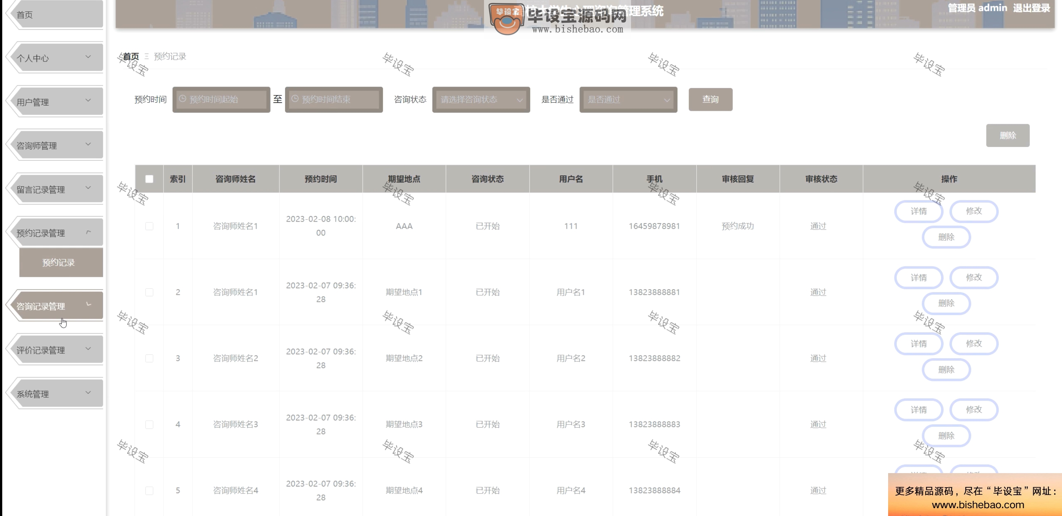This screenshot has width=1062, height=516.
Task: Click 删除 for the 用户名2 row
Action: point(946,369)
